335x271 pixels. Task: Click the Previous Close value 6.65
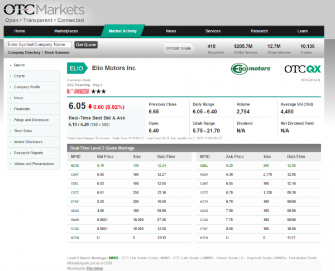click(154, 112)
